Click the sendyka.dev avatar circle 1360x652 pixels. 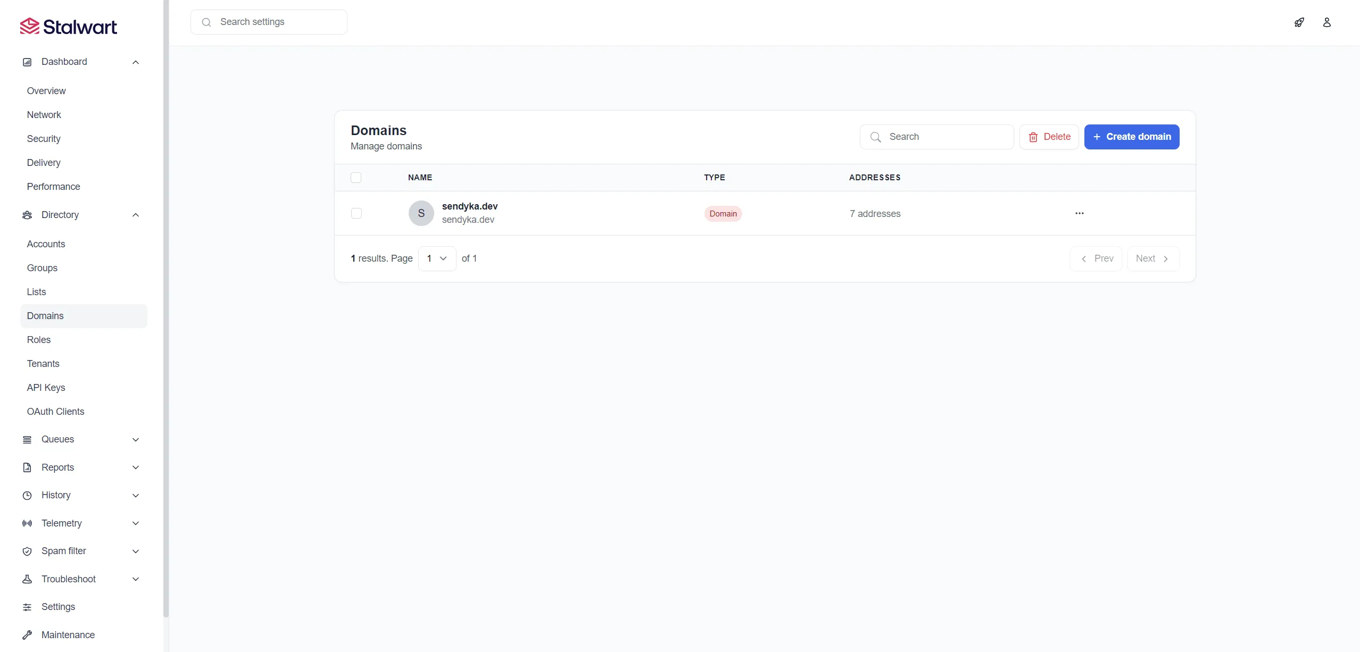coord(421,213)
